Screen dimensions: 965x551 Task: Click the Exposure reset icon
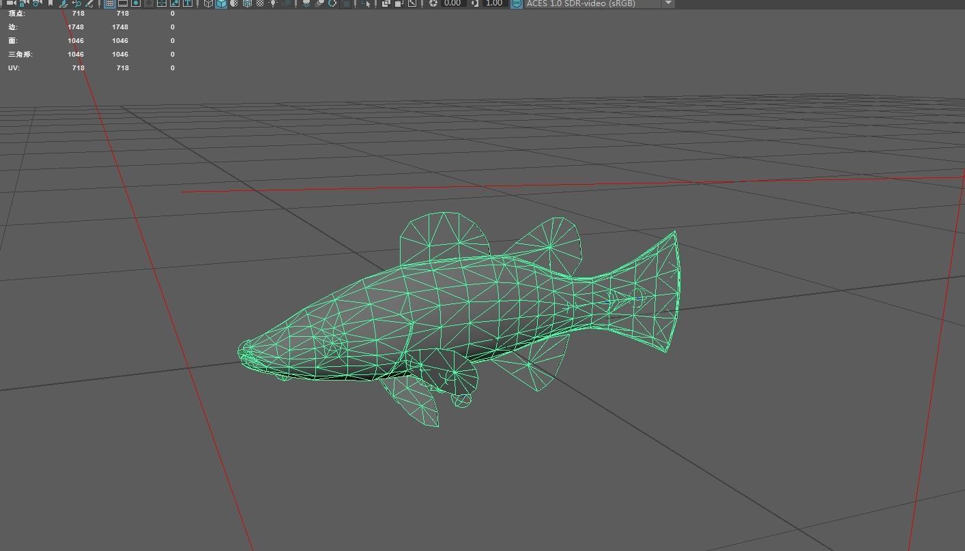click(x=433, y=3)
